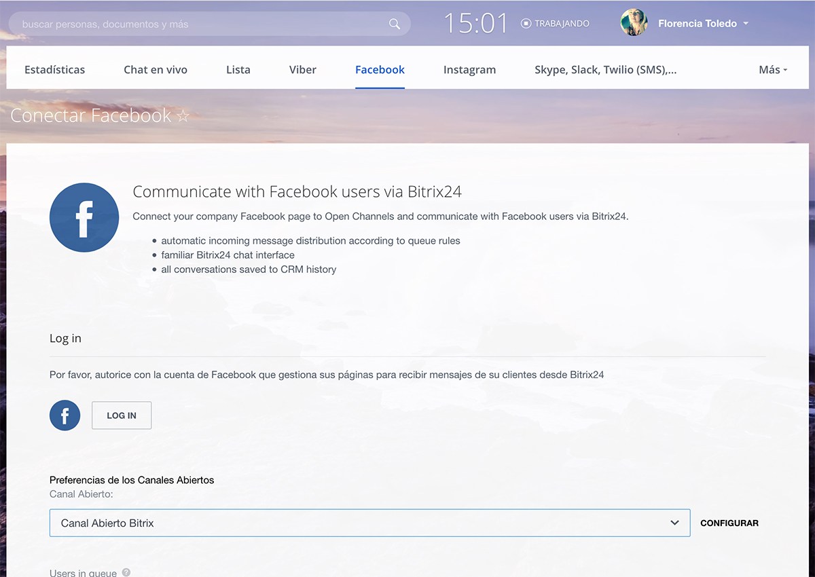
Task: Add Conectar Facebook page to favorites star
Action: [x=183, y=116]
